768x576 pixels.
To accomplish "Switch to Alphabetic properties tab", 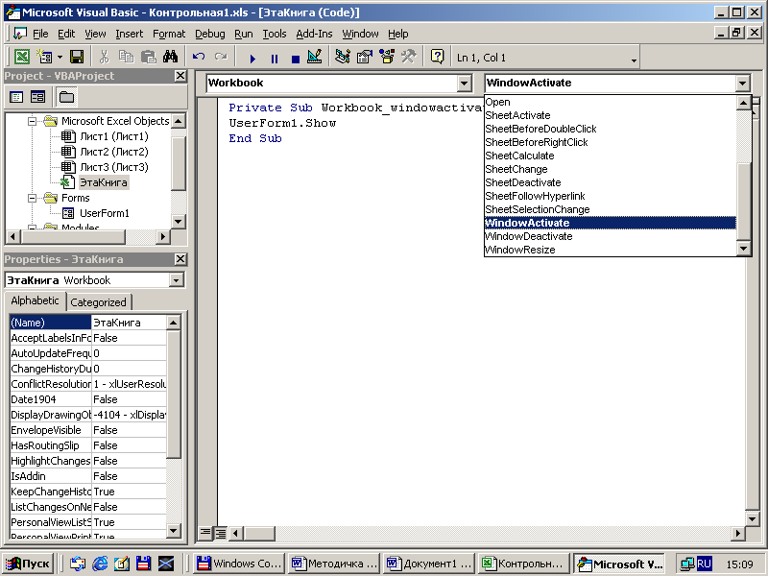I will [35, 300].
